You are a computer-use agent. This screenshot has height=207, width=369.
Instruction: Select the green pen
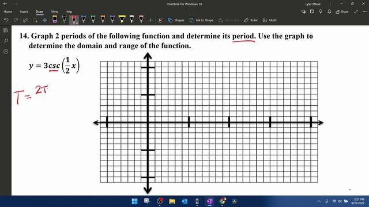tap(93, 19)
